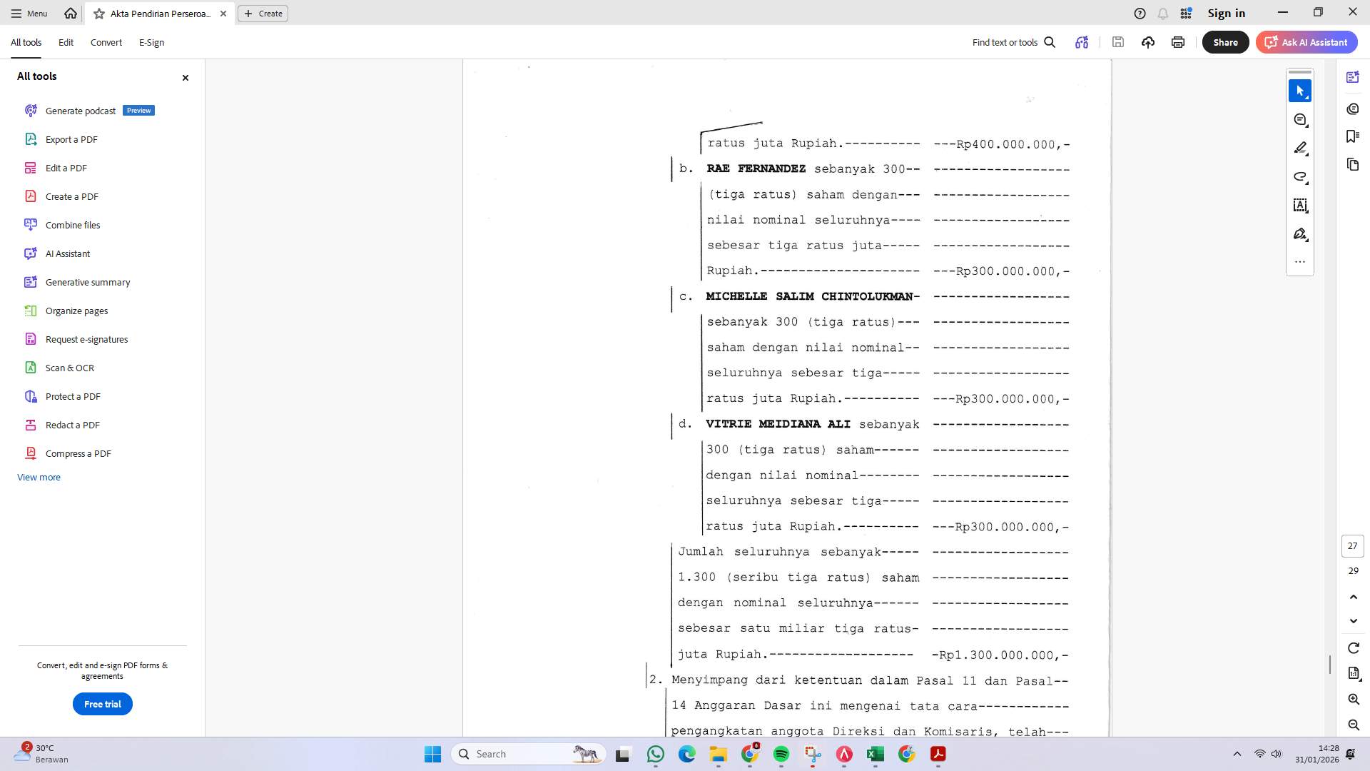Open the E-Sign menu
Viewport: 1370px width, 771px height.
[x=151, y=42]
